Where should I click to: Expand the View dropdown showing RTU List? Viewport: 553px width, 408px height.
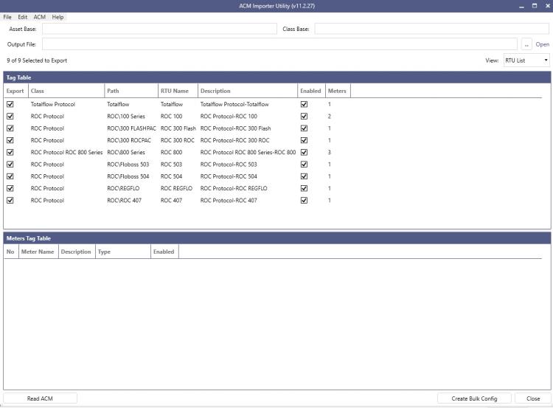526,60
